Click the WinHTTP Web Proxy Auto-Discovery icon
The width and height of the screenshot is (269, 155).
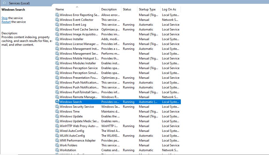click(57, 126)
